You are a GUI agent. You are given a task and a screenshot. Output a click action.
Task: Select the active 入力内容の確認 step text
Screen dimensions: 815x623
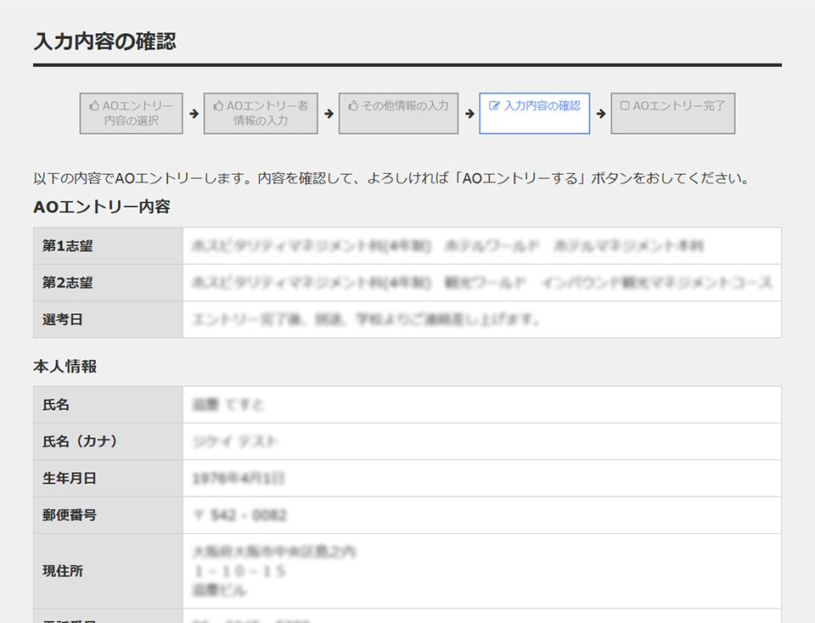click(542, 106)
